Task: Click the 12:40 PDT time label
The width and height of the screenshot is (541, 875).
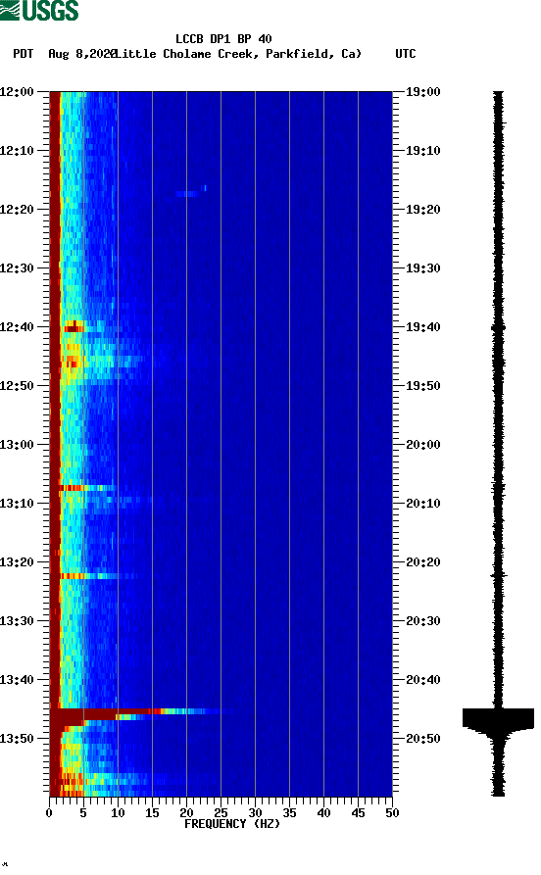Action: [17, 327]
